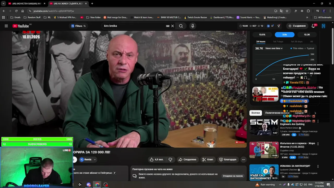Select the 'Всички' filter chip
The height and width of the screenshot is (188, 334).
point(256,113)
